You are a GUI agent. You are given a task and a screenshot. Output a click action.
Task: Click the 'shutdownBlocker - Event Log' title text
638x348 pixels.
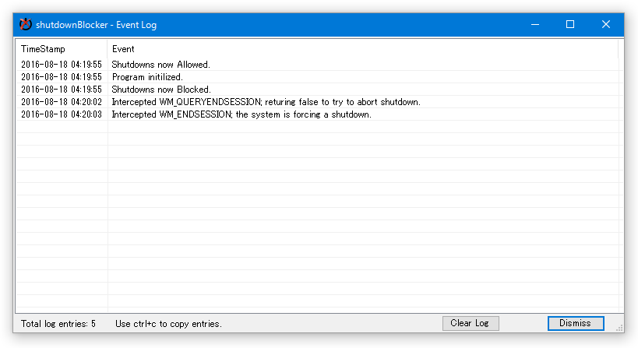pos(96,25)
